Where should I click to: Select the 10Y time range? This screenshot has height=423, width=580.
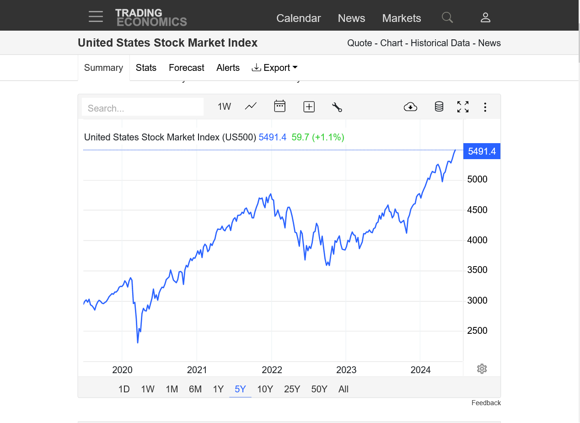[x=265, y=389]
